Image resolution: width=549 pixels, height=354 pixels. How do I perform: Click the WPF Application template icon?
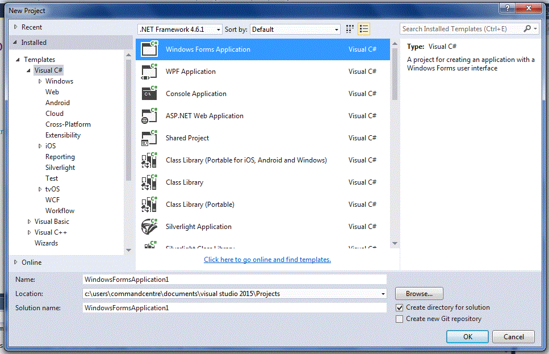149,72
